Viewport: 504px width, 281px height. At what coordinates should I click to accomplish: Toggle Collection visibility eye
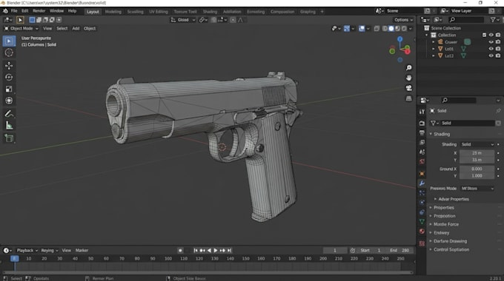491,35
